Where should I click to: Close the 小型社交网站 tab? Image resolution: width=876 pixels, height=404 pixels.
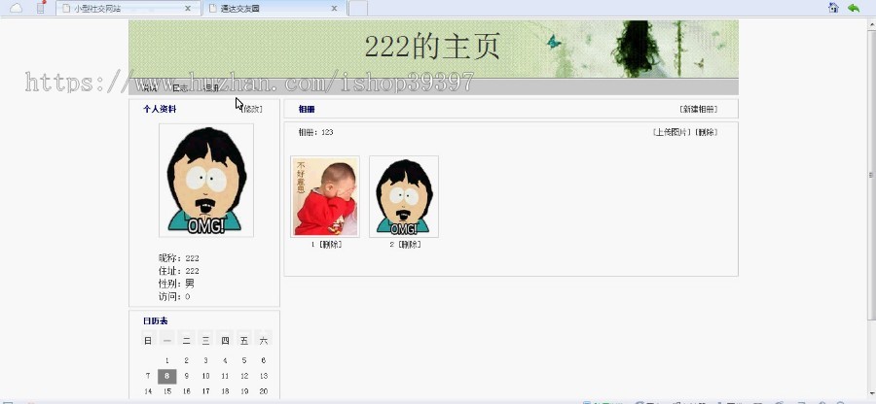coord(188,9)
